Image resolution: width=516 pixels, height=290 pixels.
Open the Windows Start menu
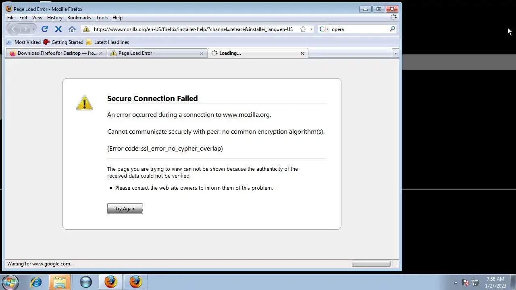pyautogui.click(x=10, y=282)
